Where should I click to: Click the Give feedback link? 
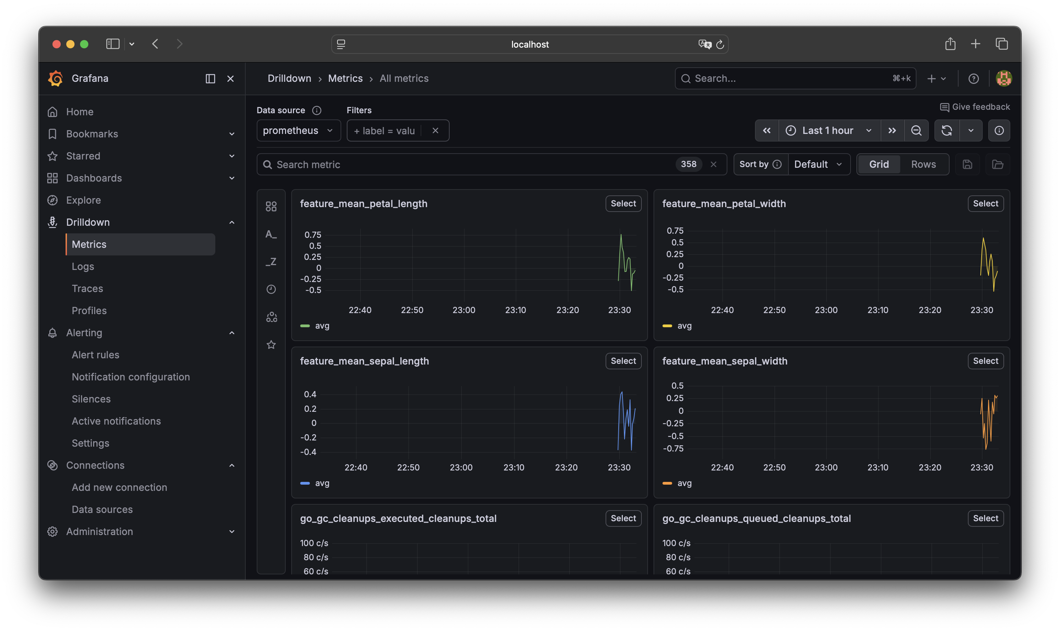974,107
